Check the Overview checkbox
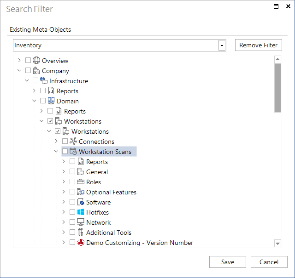Viewport: 295px width, 278px height. click(x=28, y=60)
